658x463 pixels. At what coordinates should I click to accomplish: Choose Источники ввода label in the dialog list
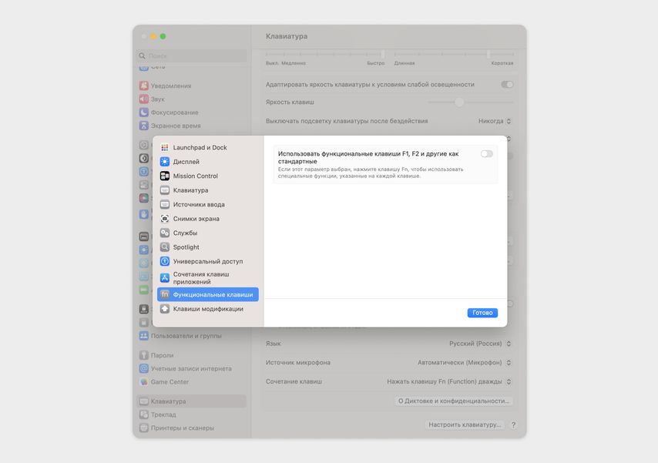pyautogui.click(x=199, y=204)
